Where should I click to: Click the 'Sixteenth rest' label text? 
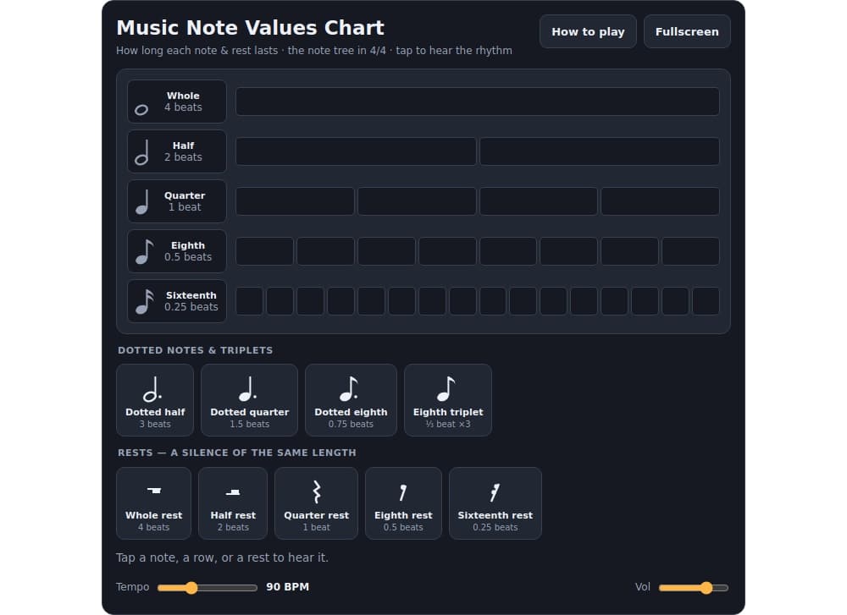click(x=495, y=515)
